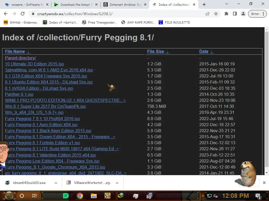Toggle the browser side panel

[x=235, y=14]
